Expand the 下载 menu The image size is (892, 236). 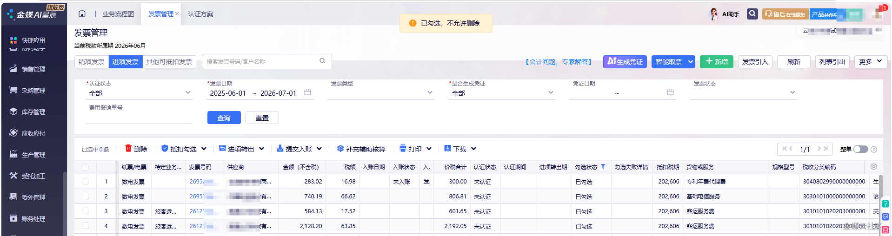(x=473, y=149)
